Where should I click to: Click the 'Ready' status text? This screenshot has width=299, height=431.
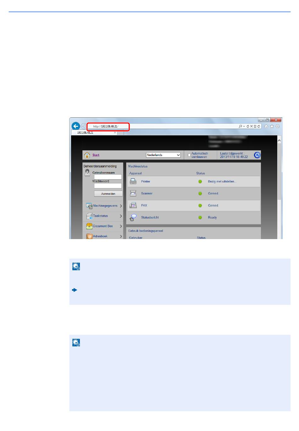212,217
